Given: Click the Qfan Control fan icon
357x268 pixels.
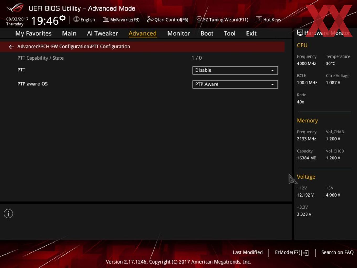Looking at the screenshot, I should [x=150, y=19].
